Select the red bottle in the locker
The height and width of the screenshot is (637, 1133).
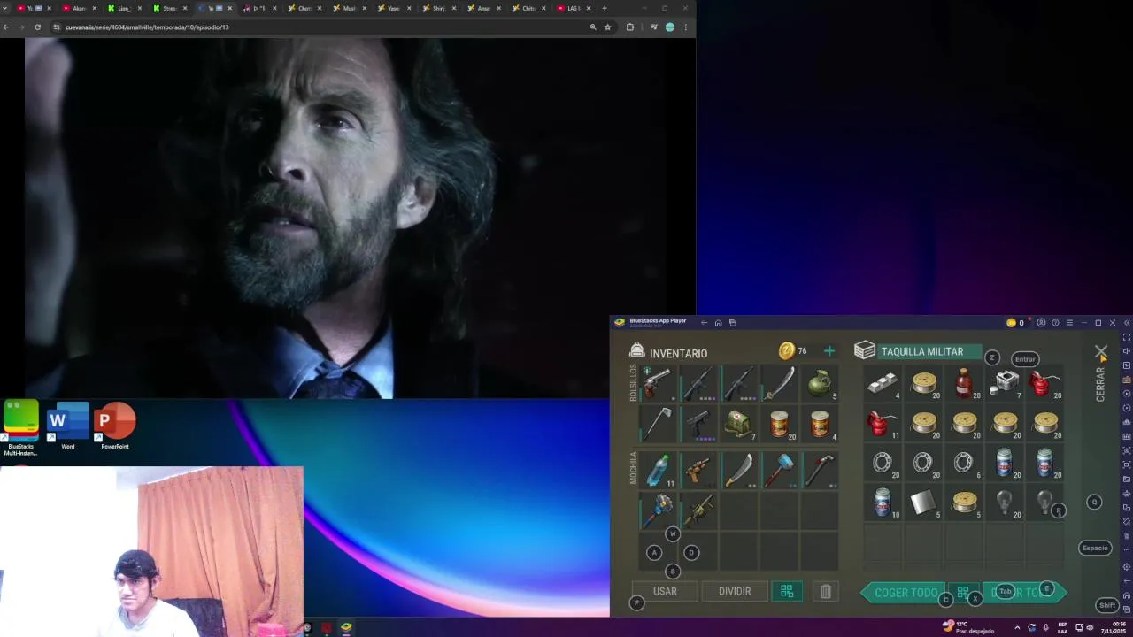coord(963,382)
